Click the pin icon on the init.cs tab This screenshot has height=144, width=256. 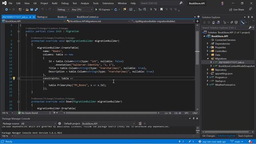[x=30, y=17]
